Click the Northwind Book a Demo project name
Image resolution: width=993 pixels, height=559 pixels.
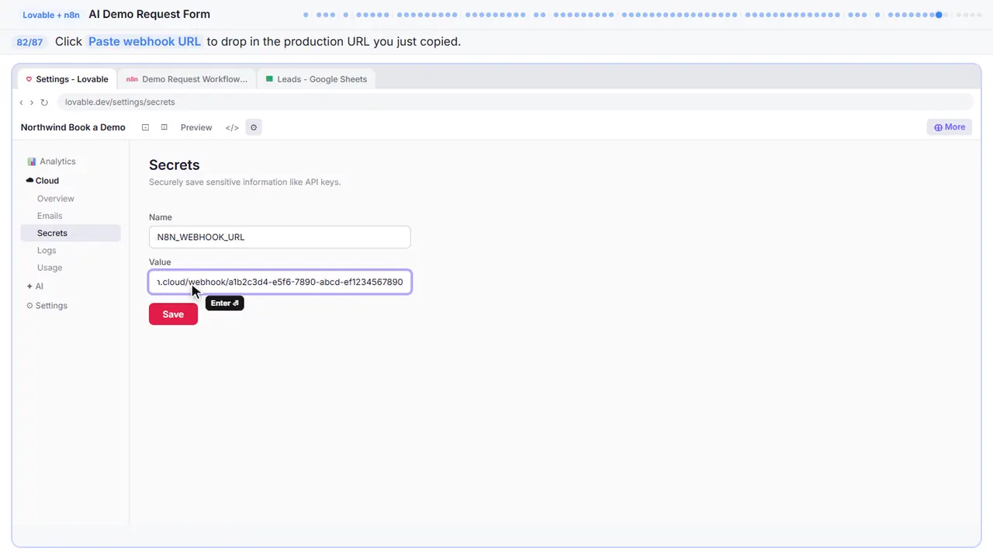(73, 127)
